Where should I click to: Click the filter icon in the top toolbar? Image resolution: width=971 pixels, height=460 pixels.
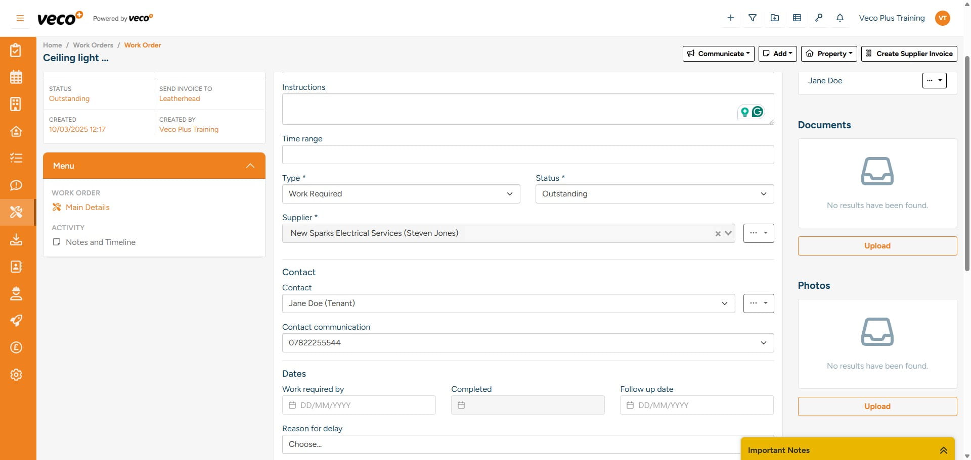tap(753, 18)
